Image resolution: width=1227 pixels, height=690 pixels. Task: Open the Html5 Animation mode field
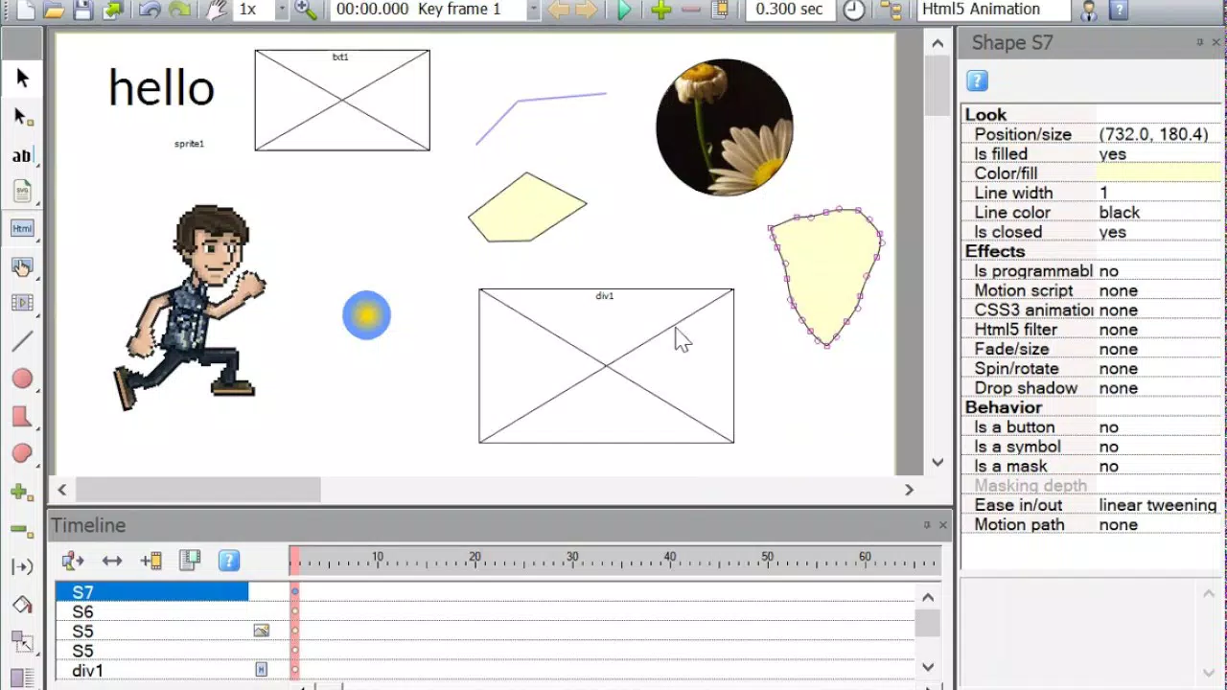tap(992, 10)
